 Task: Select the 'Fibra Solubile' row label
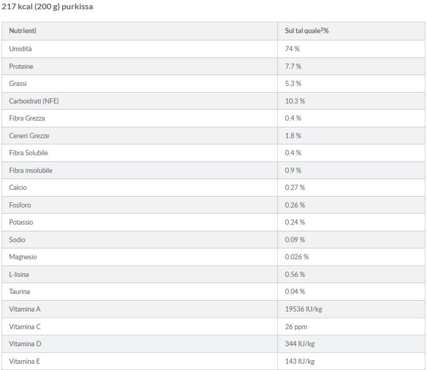tap(28, 153)
